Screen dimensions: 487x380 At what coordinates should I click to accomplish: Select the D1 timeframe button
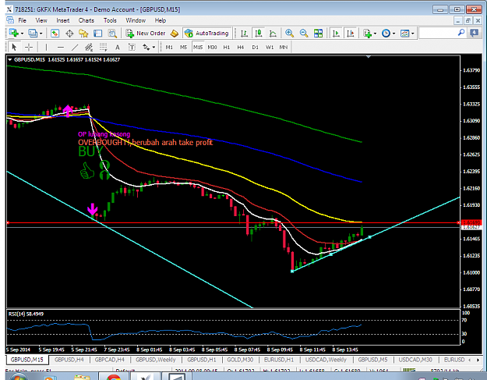255,48
